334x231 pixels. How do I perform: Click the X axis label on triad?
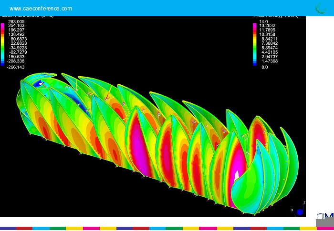[x=292, y=210]
